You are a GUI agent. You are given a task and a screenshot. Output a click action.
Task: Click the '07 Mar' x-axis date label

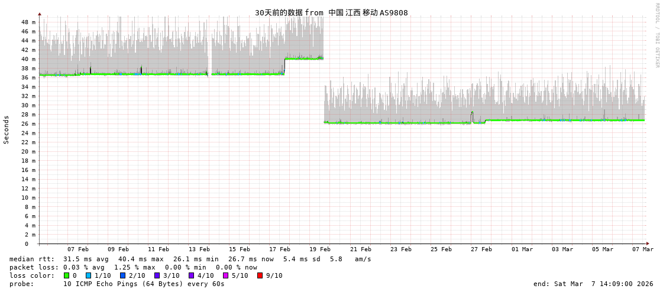(x=643, y=249)
